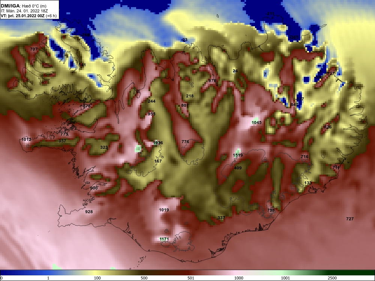This screenshot has width=375, height=281.
Task: Select the initial-time line 'IT: Mán. 24. 01. 2022 18Z'
Action: tap(24, 11)
